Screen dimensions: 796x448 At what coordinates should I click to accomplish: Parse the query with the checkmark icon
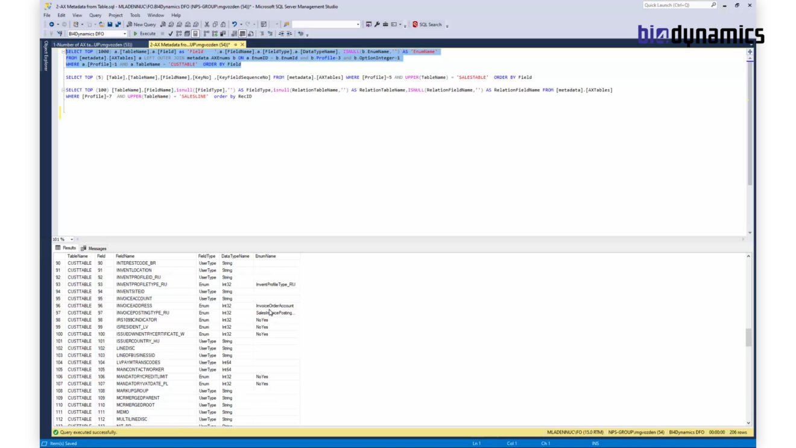[x=171, y=33]
